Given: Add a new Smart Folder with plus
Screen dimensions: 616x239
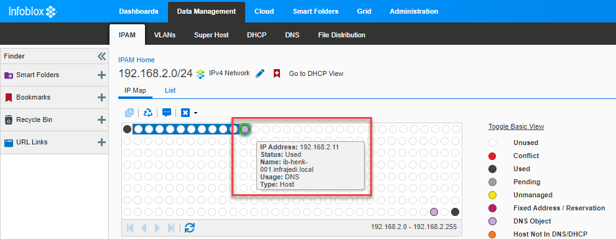Looking at the screenshot, I should click(101, 75).
